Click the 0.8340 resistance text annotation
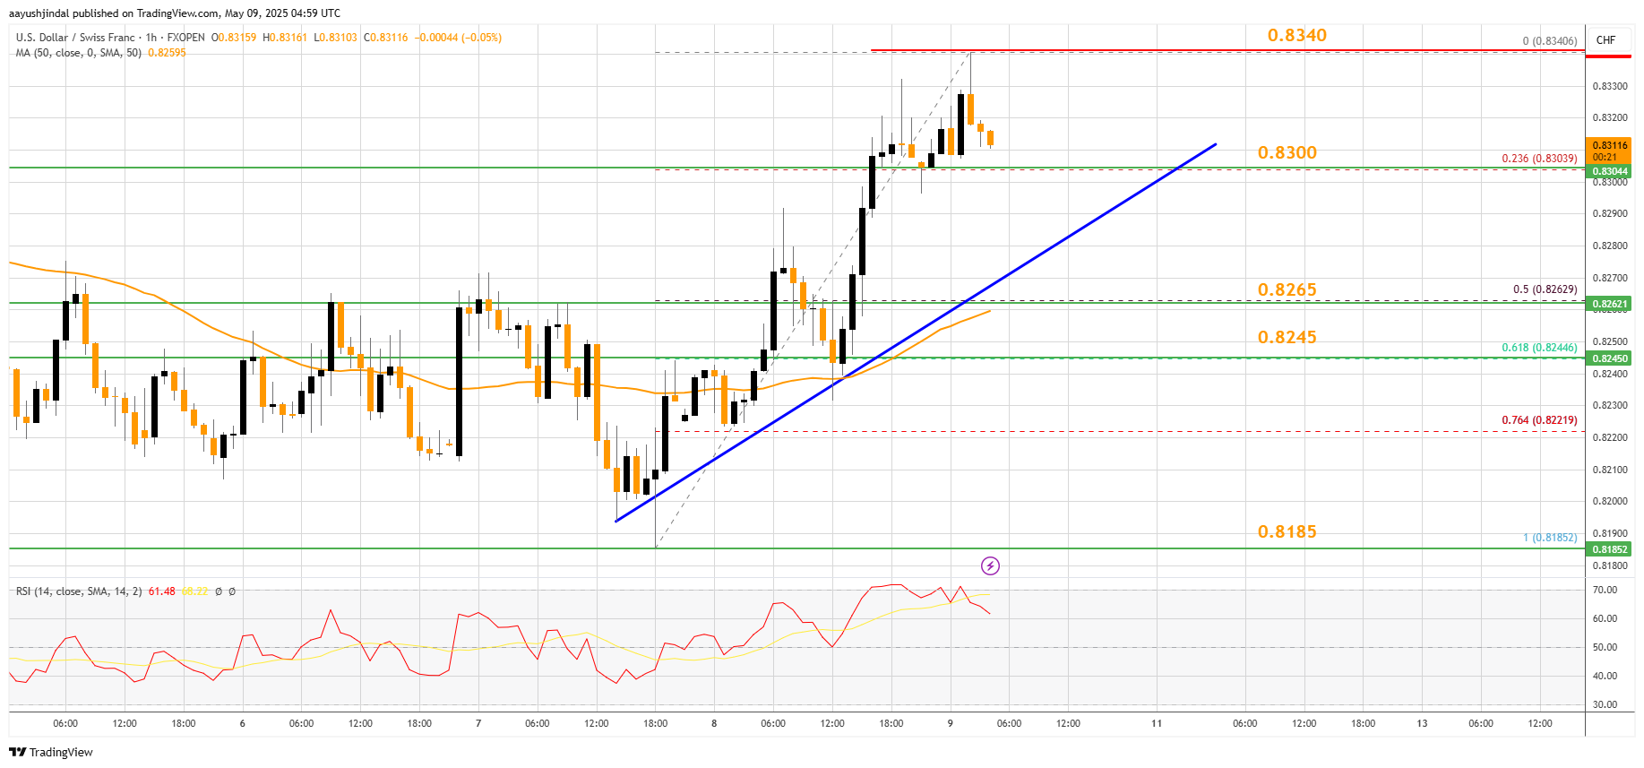 (x=1296, y=35)
